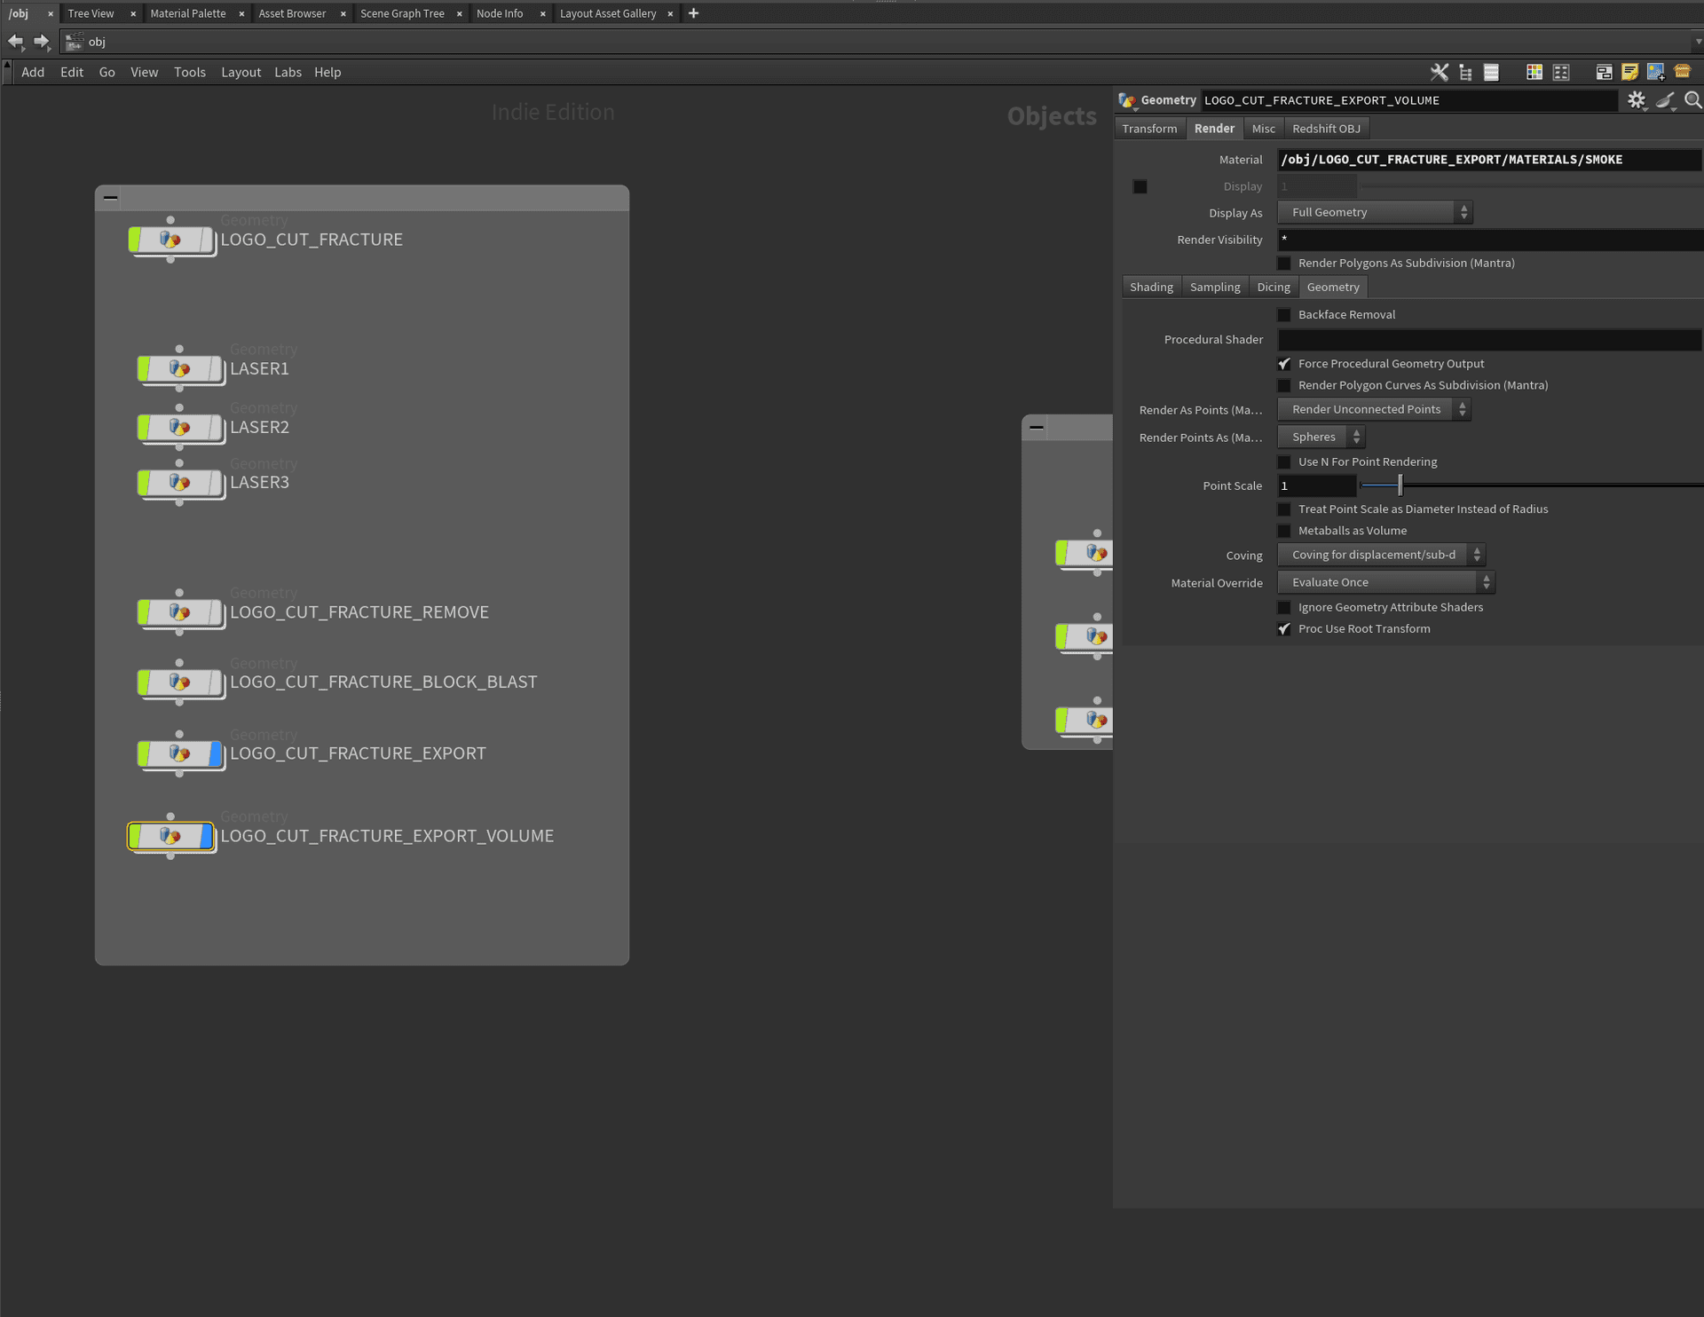Enable Render Polygons As Subdivision (Mantra)
The height and width of the screenshot is (1317, 1704).
point(1283,264)
